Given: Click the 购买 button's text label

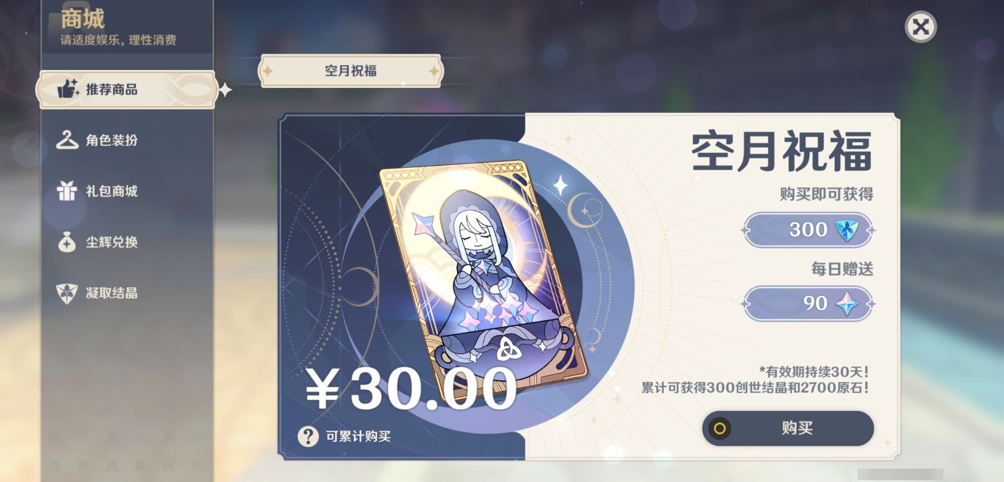Looking at the screenshot, I should click(797, 428).
